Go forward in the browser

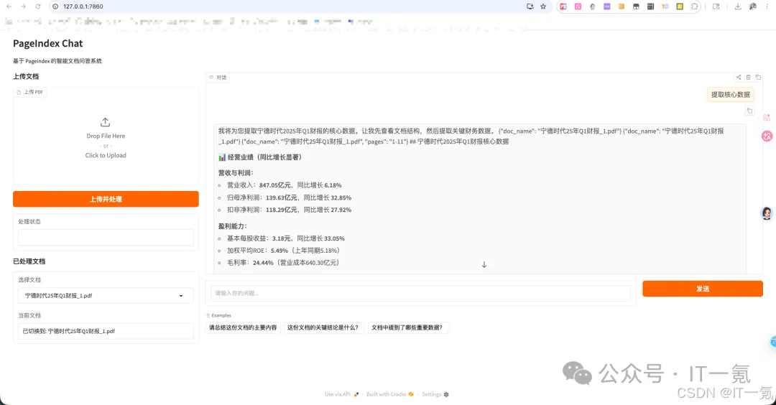[x=23, y=6]
